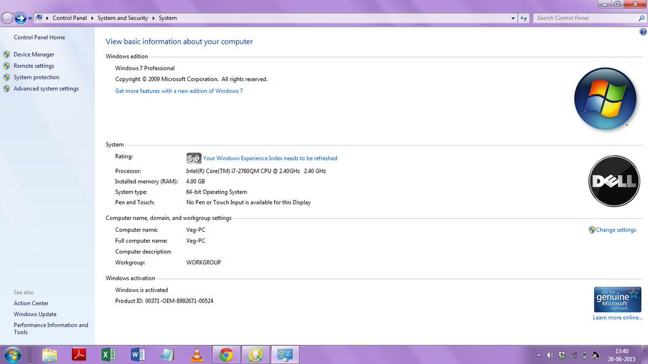The width and height of the screenshot is (648, 364).
Task: Open Action Center under See also
Action: click(31, 303)
